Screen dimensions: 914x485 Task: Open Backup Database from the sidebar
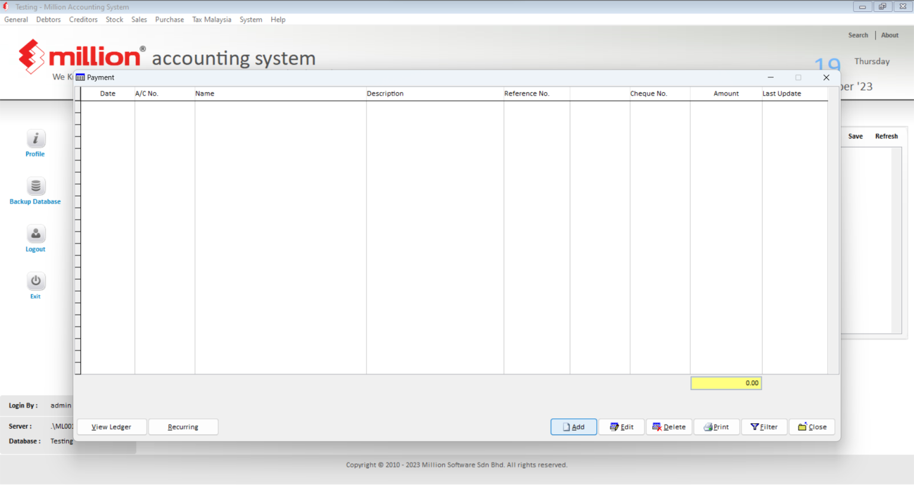coord(35,186)
